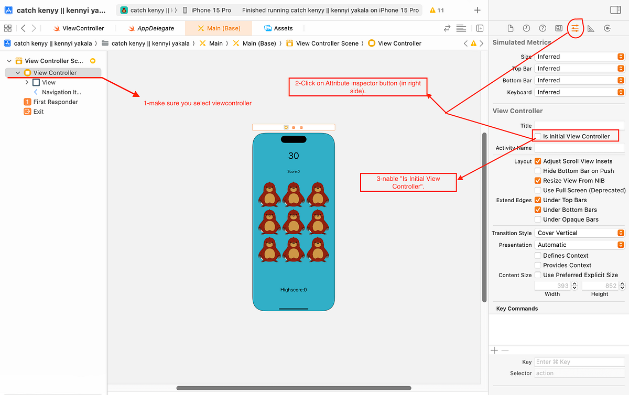
Task: Expand the View tree item
Action: pos(26,82)
